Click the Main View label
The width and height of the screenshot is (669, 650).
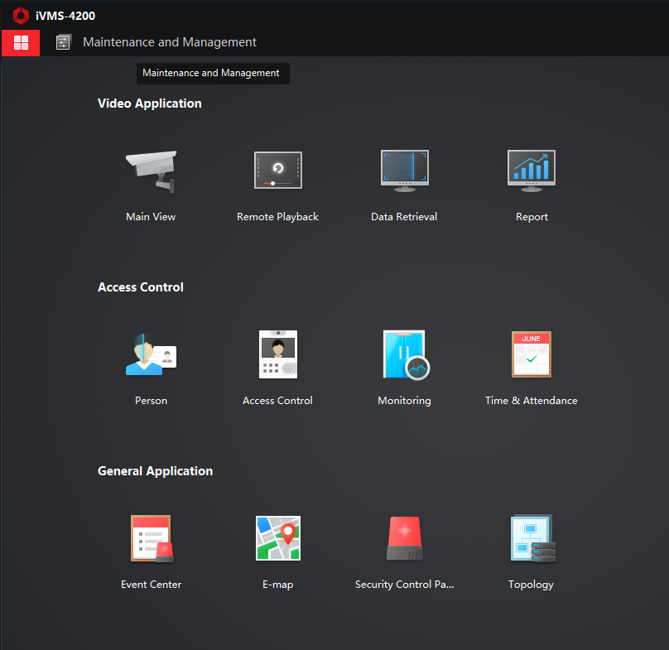click(x=151, y=217)
